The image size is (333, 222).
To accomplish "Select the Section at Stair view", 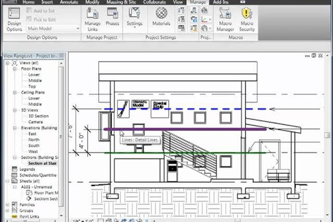I will [42, 163].
